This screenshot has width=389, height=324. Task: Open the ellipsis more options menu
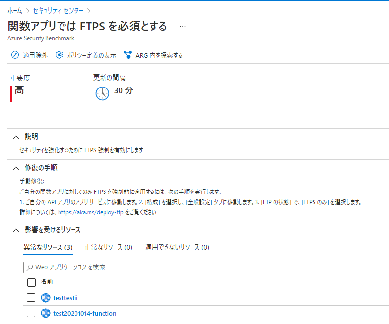(x=183, y=27)
